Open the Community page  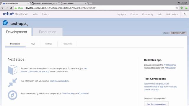[x=148, y=14]
